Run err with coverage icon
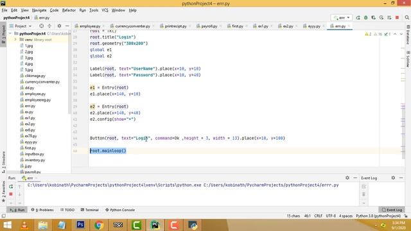411x231 pixels. coord(374,17)
